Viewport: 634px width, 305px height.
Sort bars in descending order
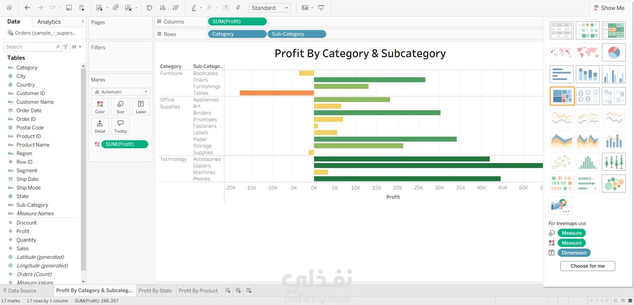click(176, 8)
